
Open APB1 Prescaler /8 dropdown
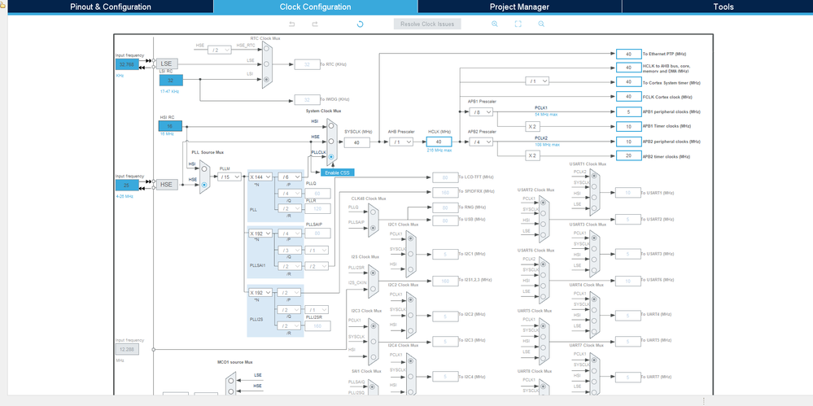click(481, 112)
